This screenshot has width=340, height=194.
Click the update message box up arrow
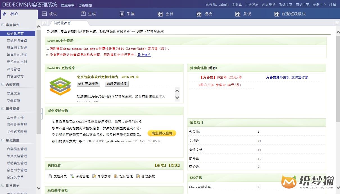click(x=177, y=91)
